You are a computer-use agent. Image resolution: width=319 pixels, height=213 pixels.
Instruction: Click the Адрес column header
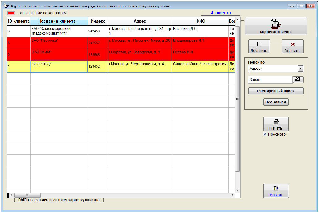(x=140, y=21)
